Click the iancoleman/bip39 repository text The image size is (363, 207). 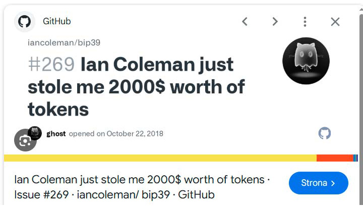tap(64, 42)
